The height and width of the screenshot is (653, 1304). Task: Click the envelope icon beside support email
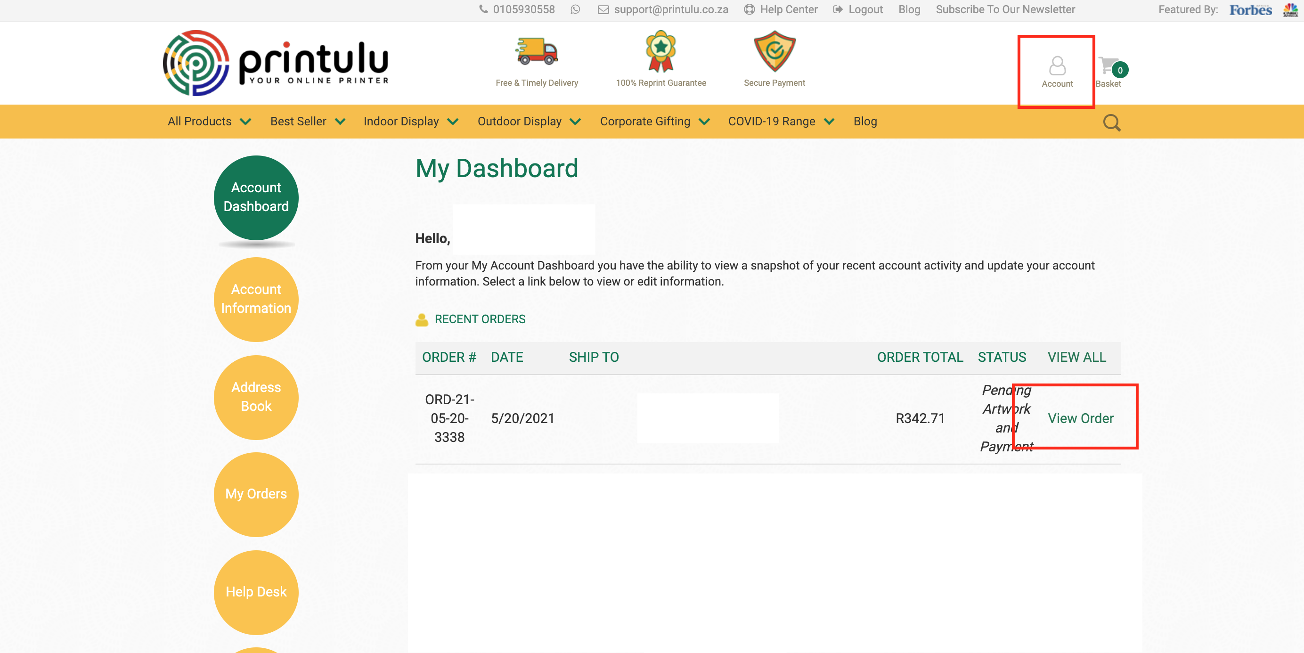tap(603, 9)
